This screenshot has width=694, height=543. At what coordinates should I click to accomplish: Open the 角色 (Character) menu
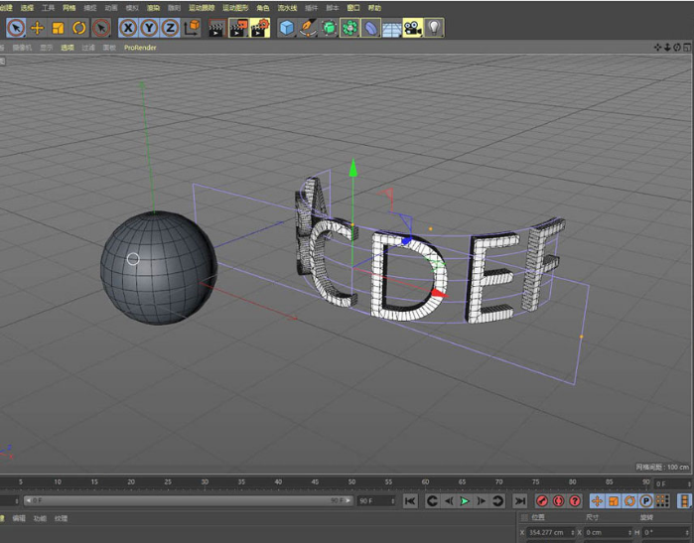(x=263, y=8)
